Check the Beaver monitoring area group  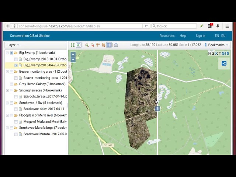[11, 72]
